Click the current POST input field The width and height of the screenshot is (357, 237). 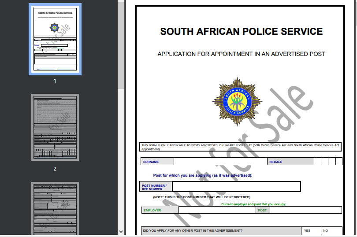coord(306,210)
